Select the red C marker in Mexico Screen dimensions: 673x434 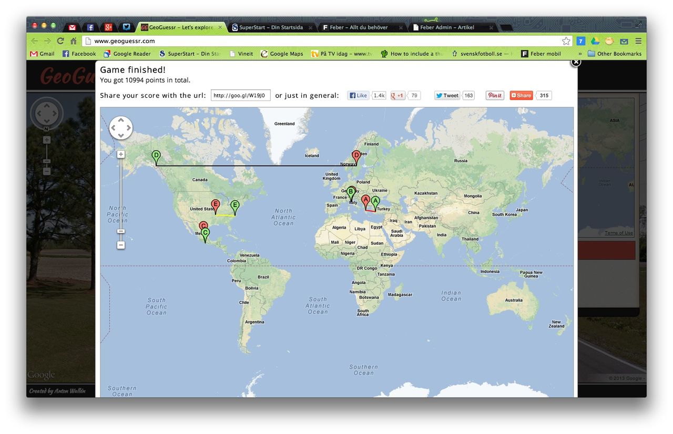click(x=203, y=226)
